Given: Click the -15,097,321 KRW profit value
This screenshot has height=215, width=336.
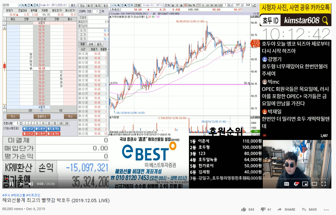Looking at the screenshot, I should pos(87,168).
